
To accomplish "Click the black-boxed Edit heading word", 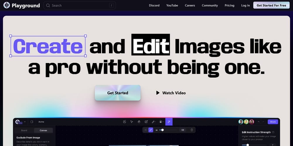I will tap(151, 45).
